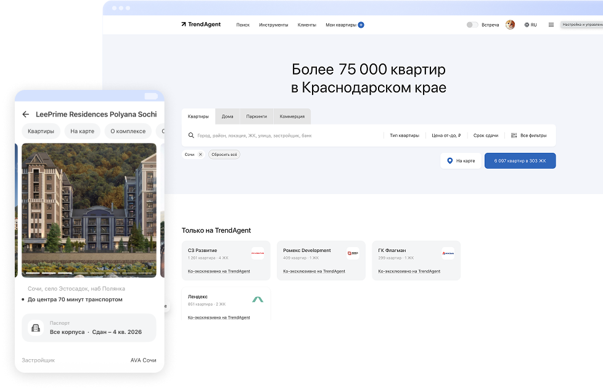Viewport: 603px width, 390px height.
Task: Toggle the Встреча switch
Action: [472, 25]
